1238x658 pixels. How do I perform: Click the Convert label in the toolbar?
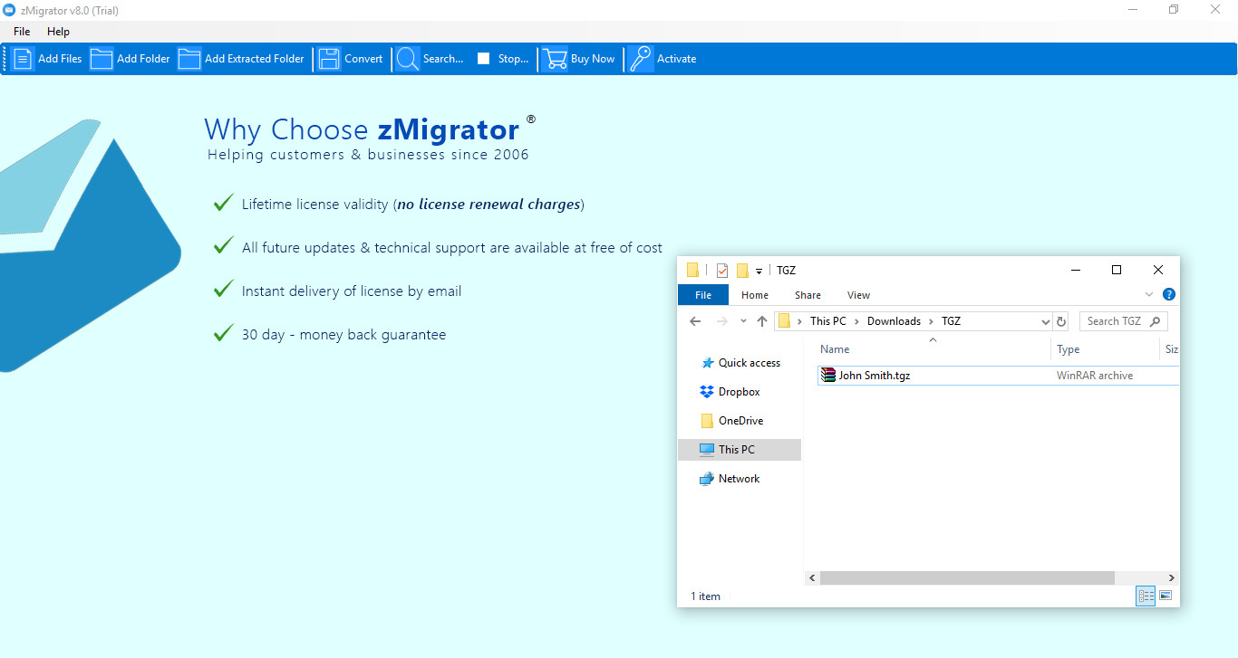pos(363,59)
